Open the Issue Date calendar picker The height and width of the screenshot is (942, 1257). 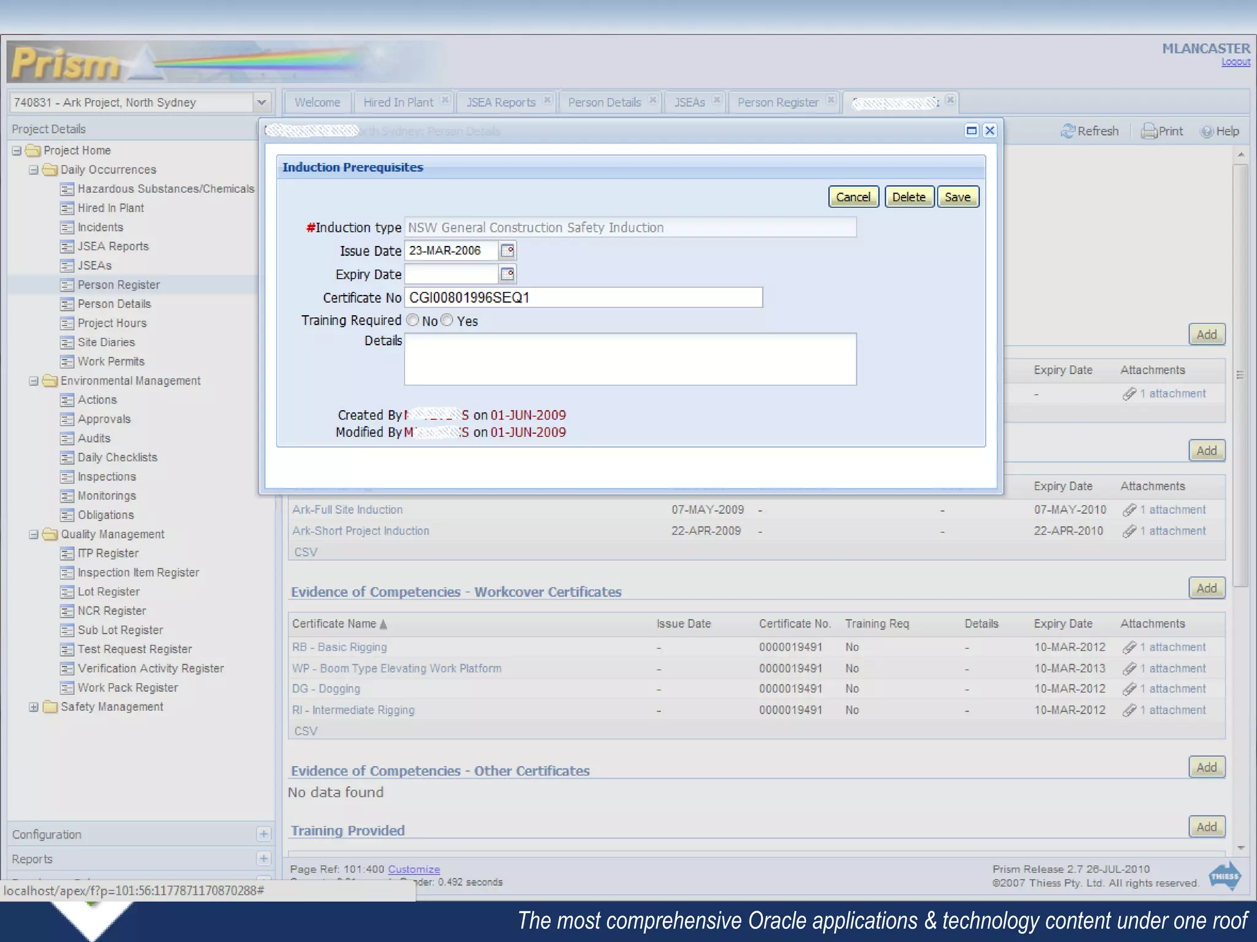[508, 251]
